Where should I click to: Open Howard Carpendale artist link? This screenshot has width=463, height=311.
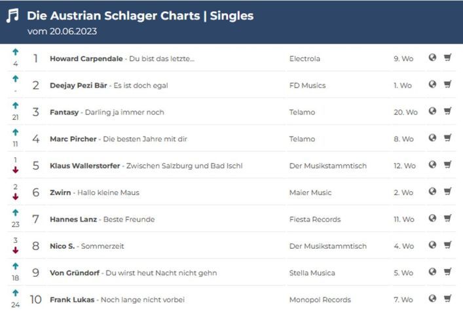86,59
